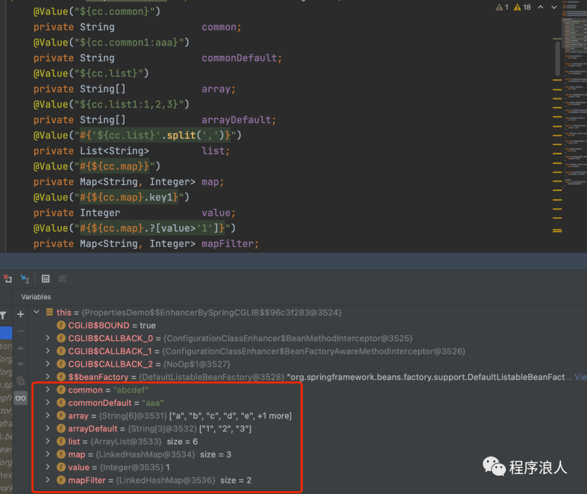Click the mapFilter field declaration
587x494 pixels.
pos(228,244)
